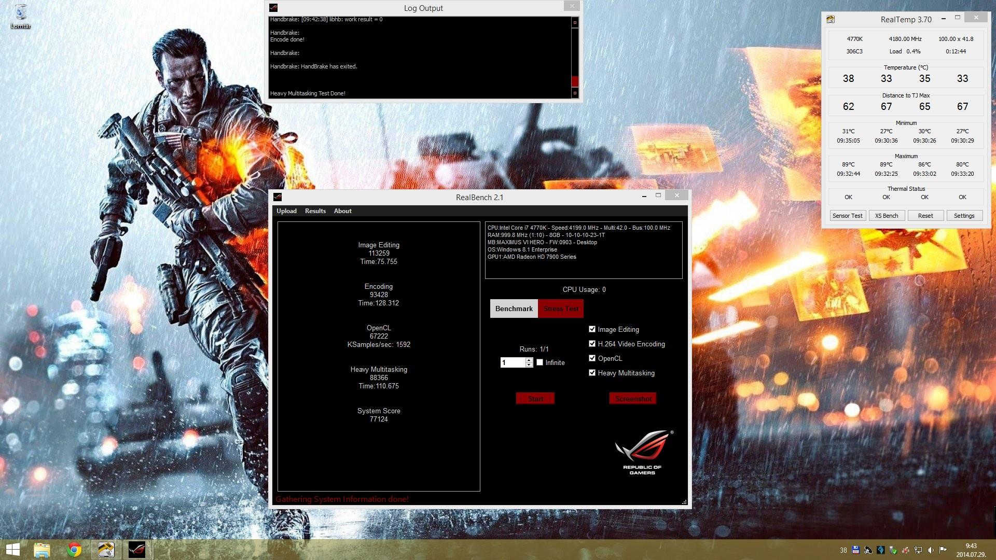Disable the OpenCL test checkbox
Image resolution: width=996 pixels, height=560 pixels.
coord(592,358)
